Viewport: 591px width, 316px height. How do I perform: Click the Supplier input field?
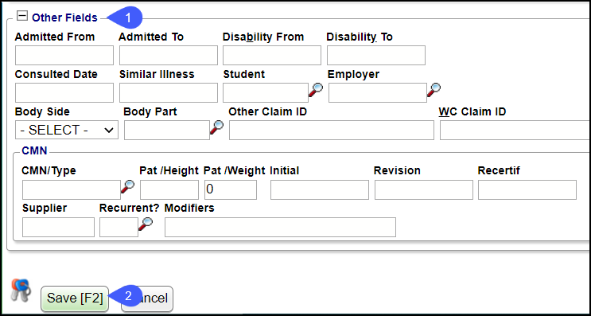(58, 227)
